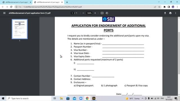The image size is (180, 101).
Task: Go forward in browser history
Action: tap(7, 7)
